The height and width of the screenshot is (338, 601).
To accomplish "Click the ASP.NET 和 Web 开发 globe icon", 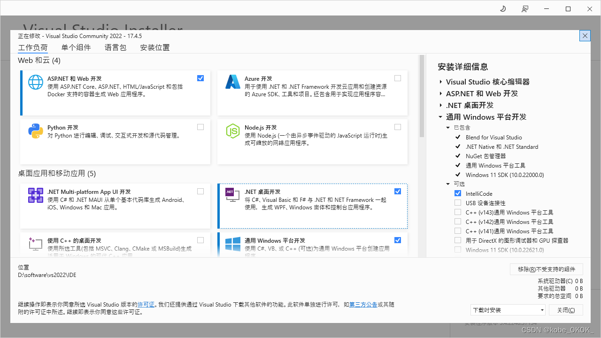I will (x=35, y=82).
